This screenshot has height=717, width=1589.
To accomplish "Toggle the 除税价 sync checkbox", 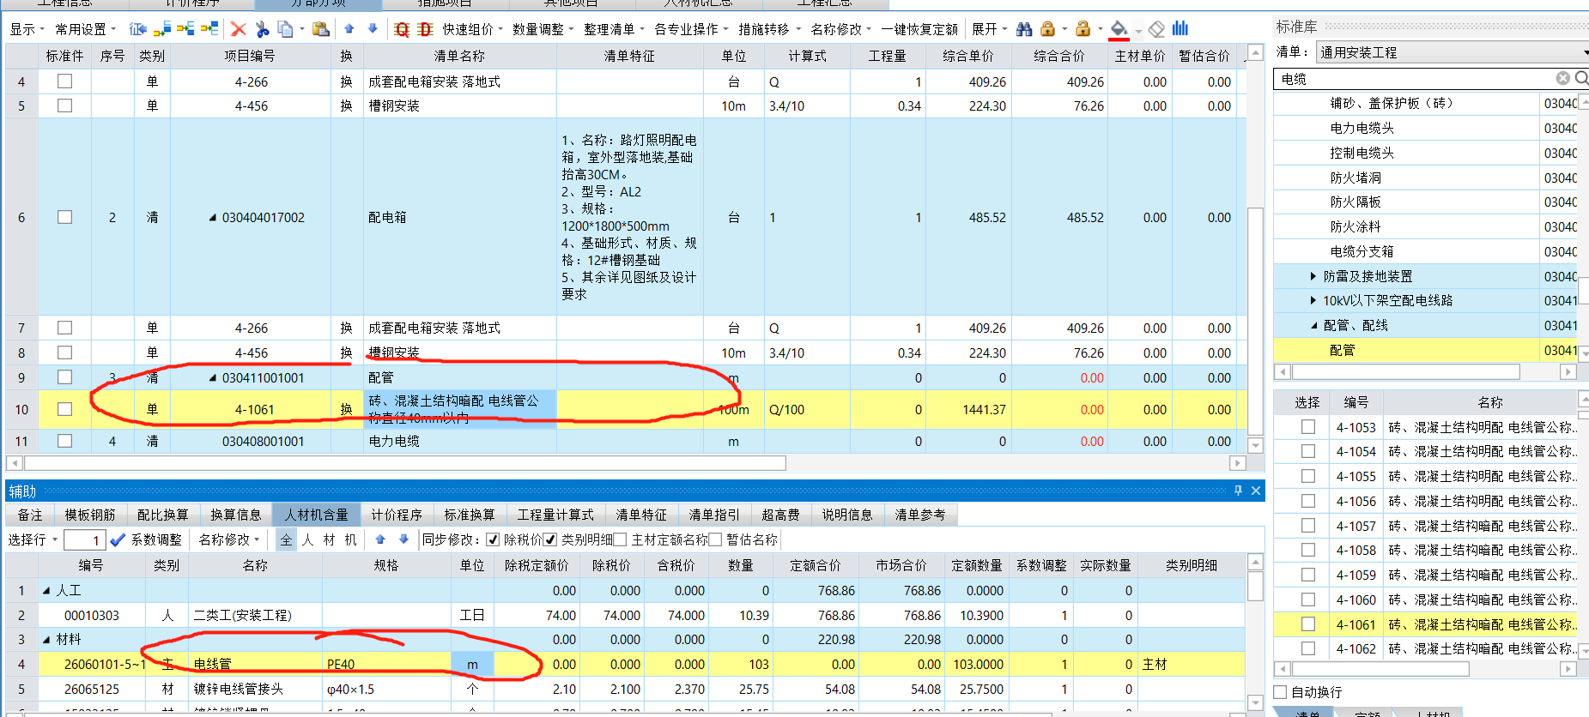I will (493, 539).
